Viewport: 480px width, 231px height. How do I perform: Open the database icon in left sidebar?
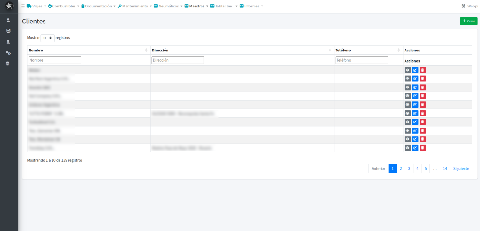(x=8, y=64)
